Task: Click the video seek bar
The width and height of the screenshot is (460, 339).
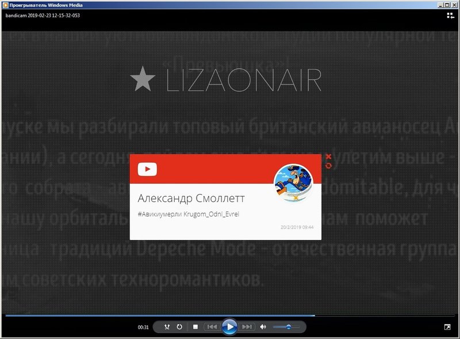Action: [x=229, y=315]
